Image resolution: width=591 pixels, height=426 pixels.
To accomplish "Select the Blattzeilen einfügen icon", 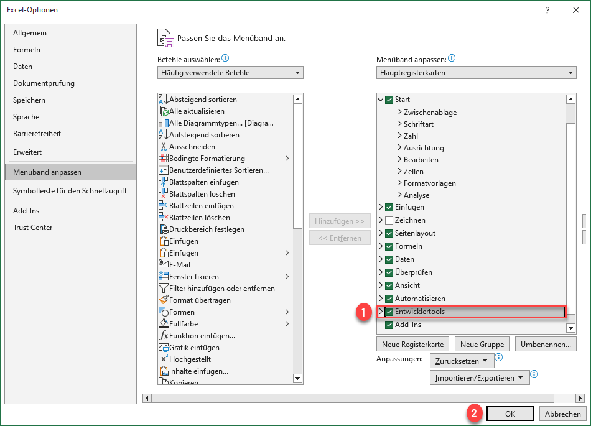I will [163, 206].
